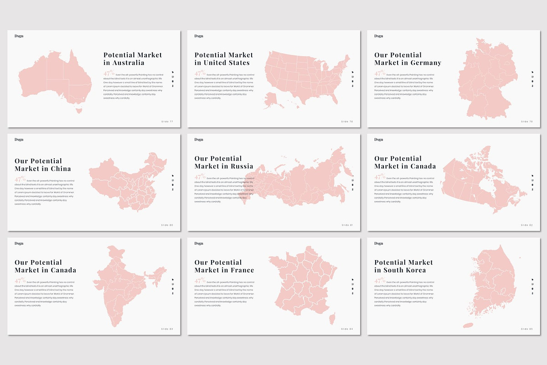Click the 'Potential Market in South Korea' title
This screenshot has height=365, width=547.
click(x=404, y=266)
